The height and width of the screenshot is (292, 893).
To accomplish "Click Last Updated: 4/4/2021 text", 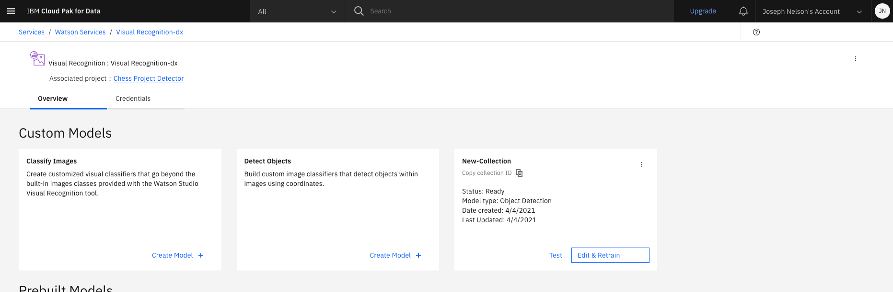I will (x=499, y=220).
